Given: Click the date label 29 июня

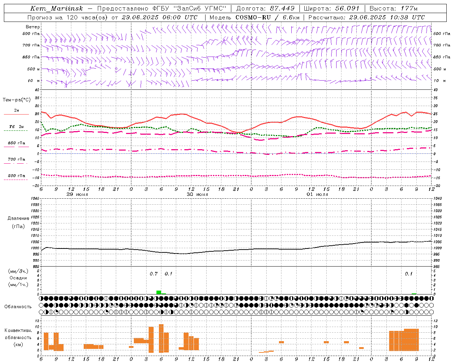Looking at the screenshot, I should pos(77,194).
